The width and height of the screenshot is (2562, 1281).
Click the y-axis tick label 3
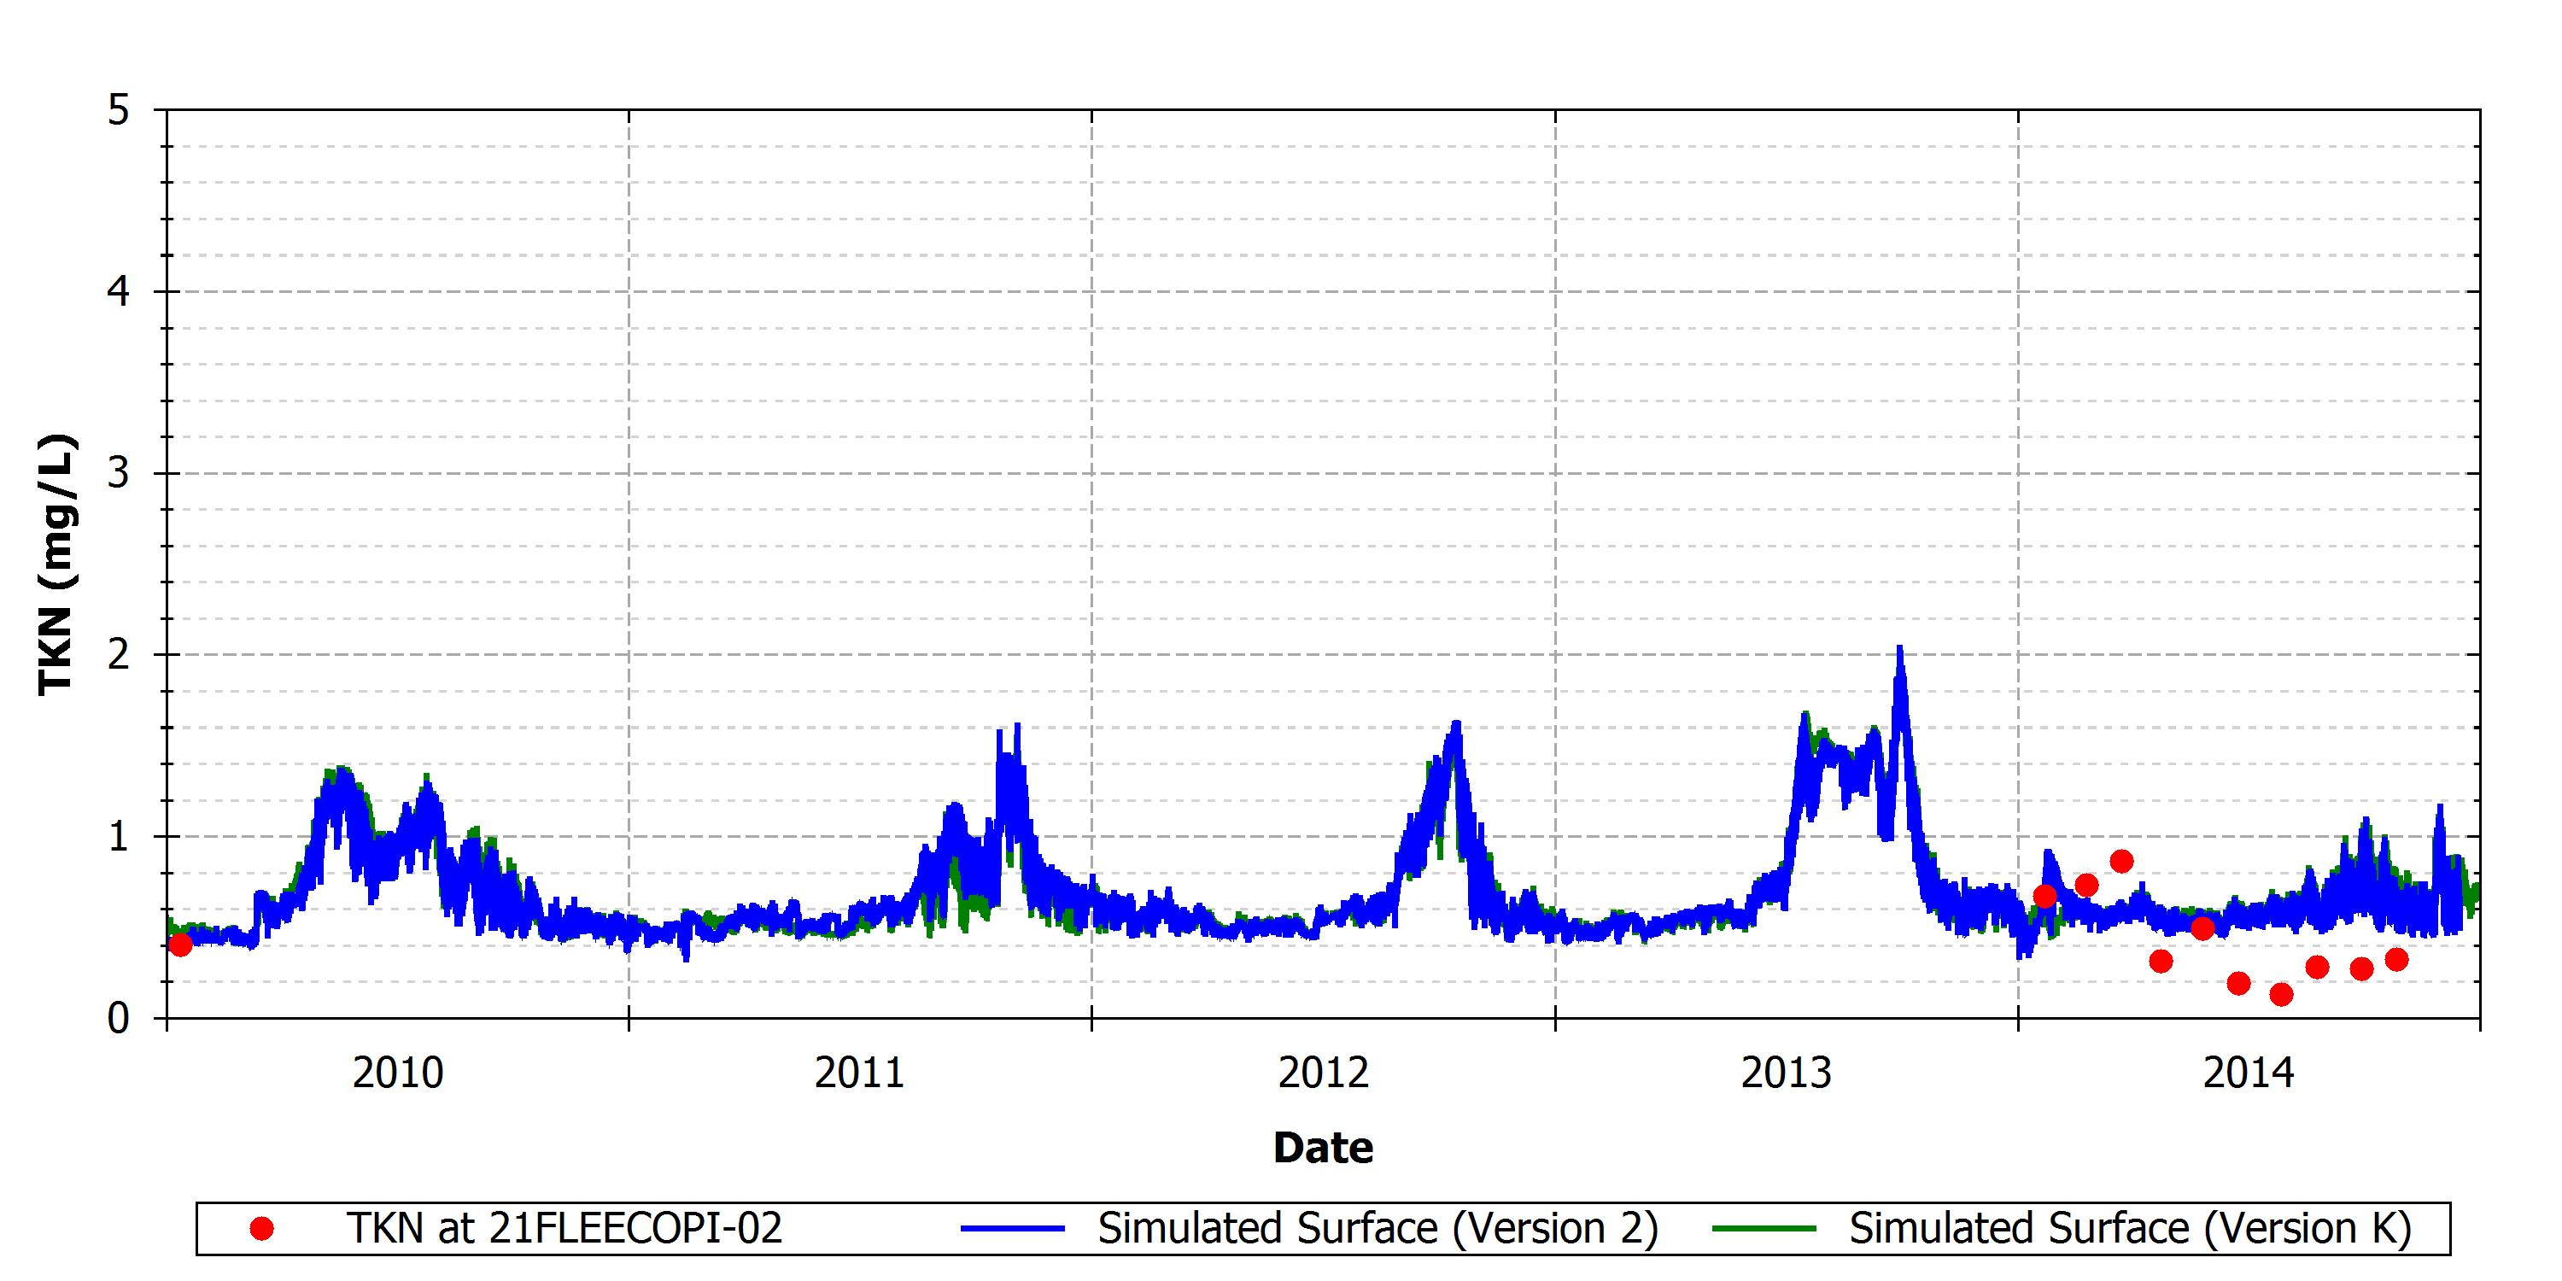click(119, 473)
